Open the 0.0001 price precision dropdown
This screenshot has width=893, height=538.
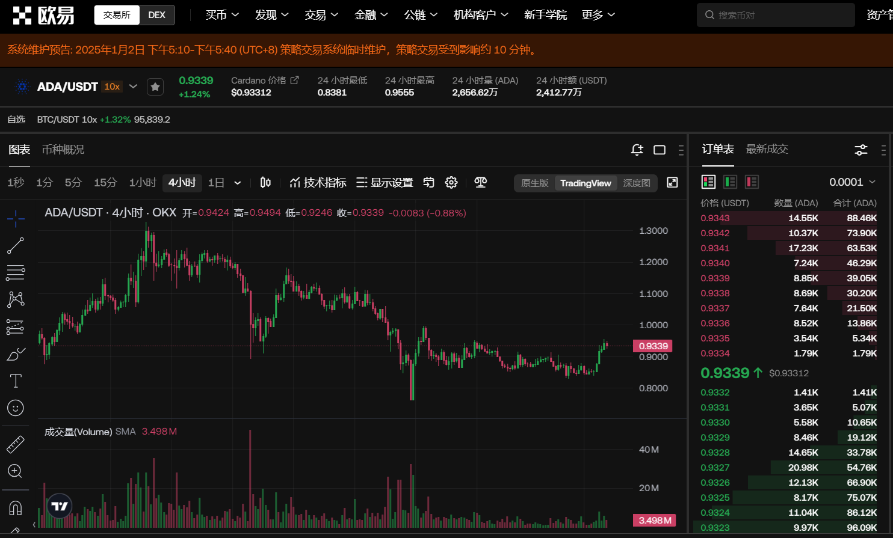[x=852, y=182]
